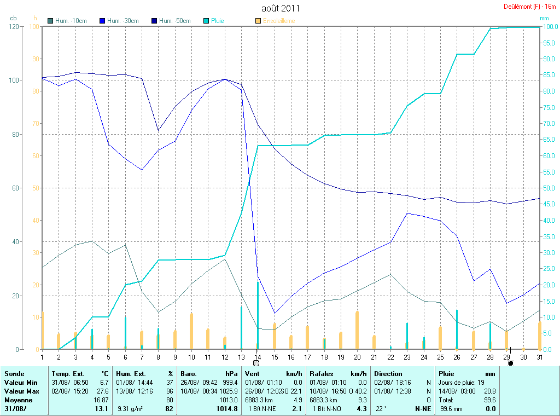Open the Deûlémont (F) - 16m station label
Viewport: 560px width, 416px height.
[x=529, y=7]
